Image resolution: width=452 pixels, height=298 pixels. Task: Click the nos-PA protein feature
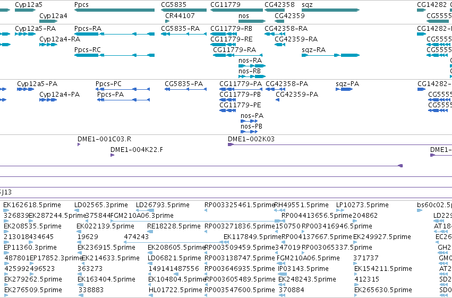tap(249, 121)
